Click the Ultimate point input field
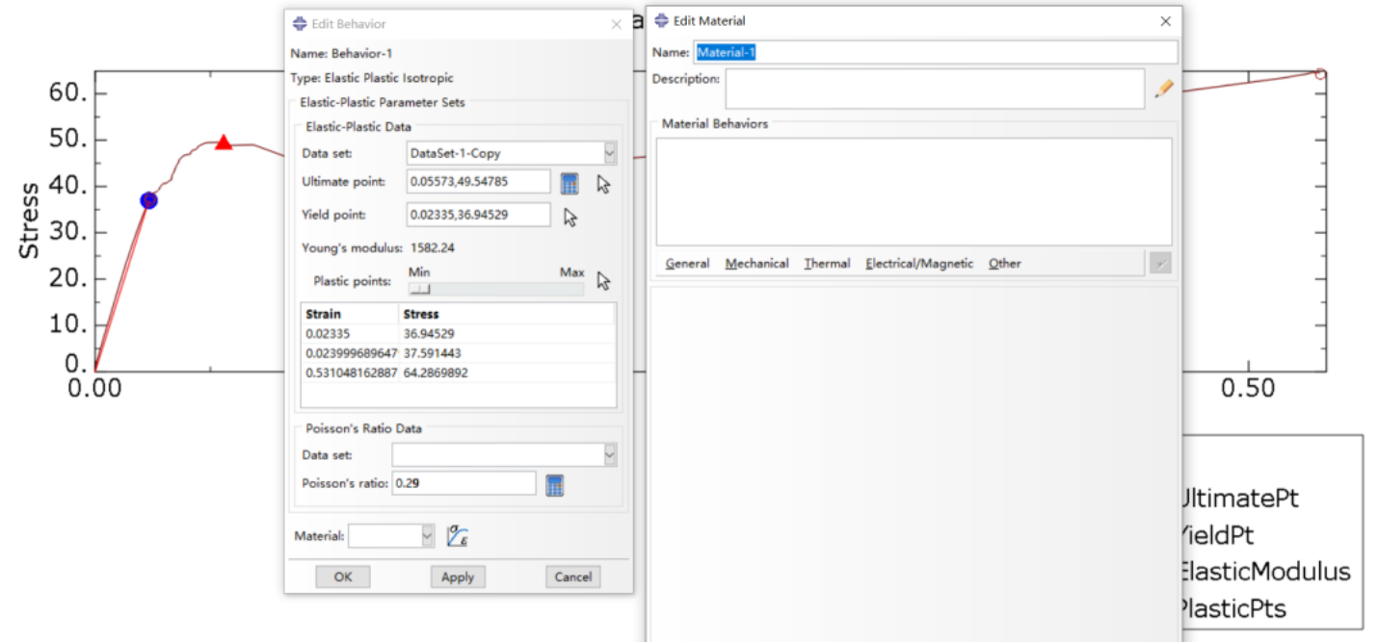 coord(479,182)
